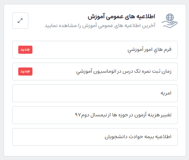The height and width of the screenshot is (160, 189).
Task: Click the heading اطلاعیه های عمومی آموزش
Action: click(121, 17)
